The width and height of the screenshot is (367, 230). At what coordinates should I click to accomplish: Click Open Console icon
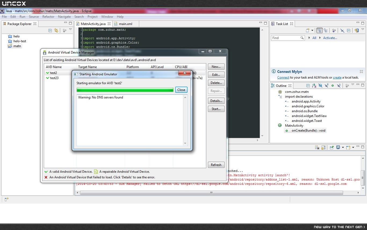348,147
